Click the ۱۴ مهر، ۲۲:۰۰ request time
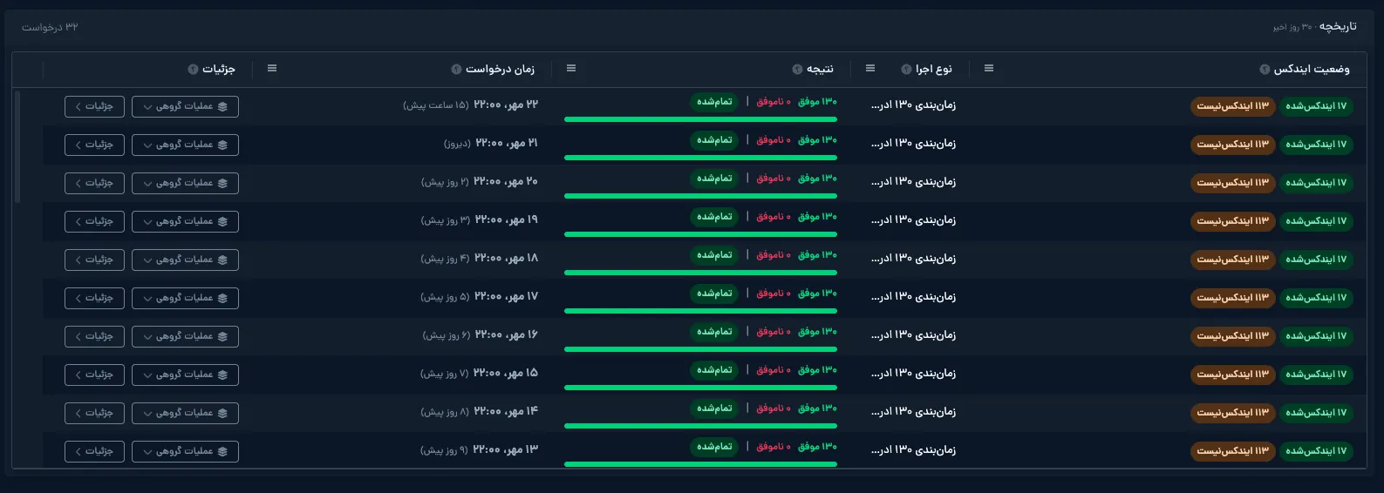The width and height of the screenshot is (1384, 493). point(506,411)
